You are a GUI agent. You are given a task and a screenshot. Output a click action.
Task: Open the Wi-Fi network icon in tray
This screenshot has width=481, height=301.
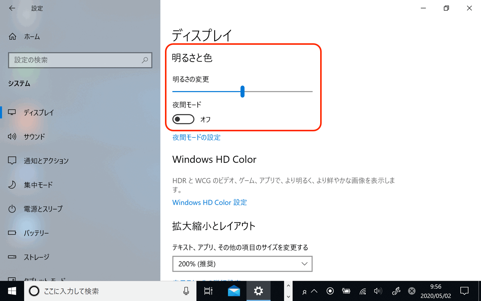363,291
